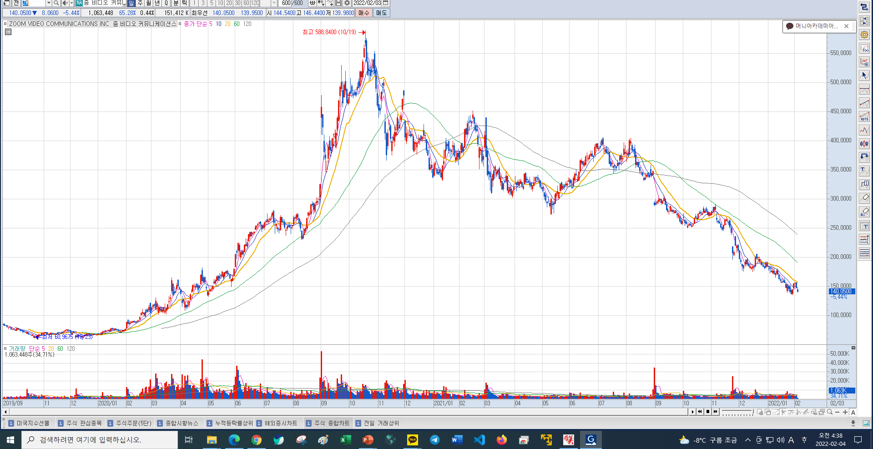
Task: Open the 전일 거래상위 tab
Action: click(377, 423)
